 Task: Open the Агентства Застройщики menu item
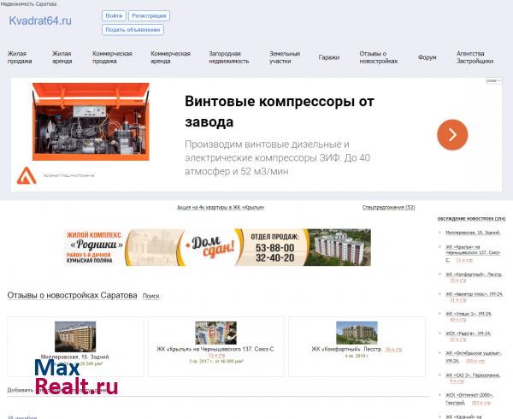pyautogui.click(x=475, y=57)
